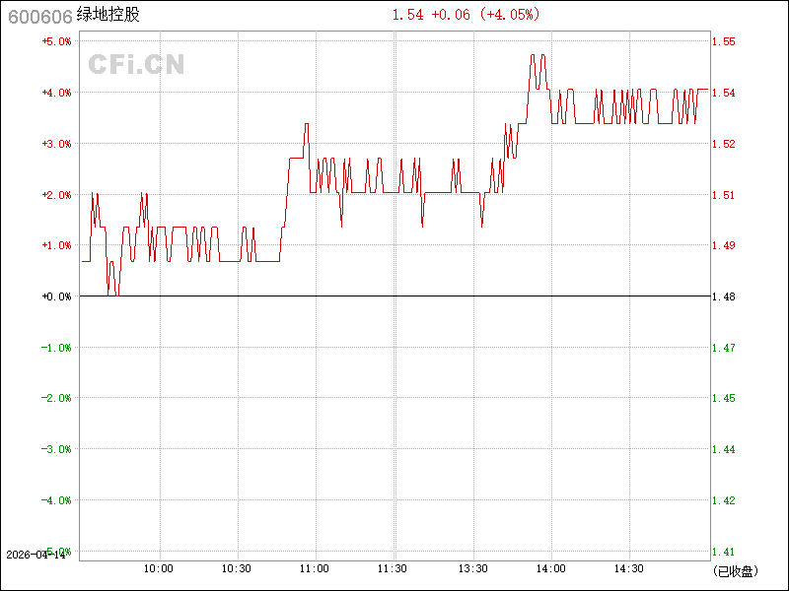Select the 1.48 price axis label
This screenshot has width=789, height=591.
coord(723,296)
